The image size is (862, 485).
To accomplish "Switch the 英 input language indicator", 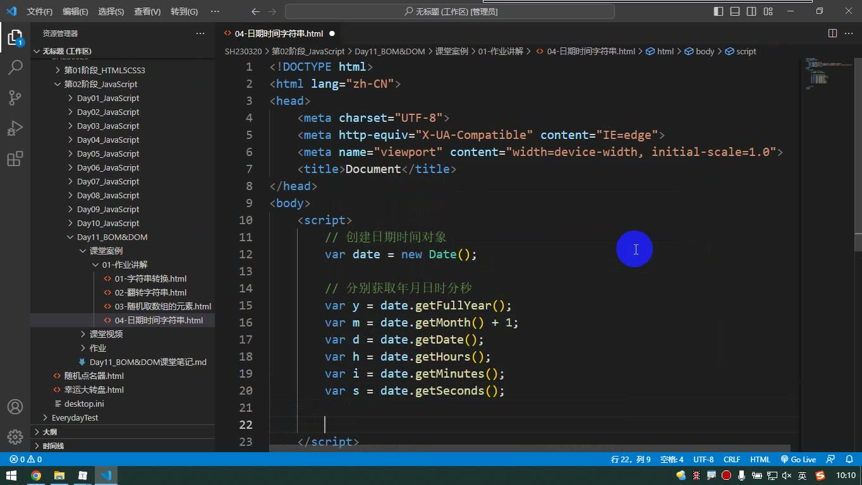I will (x=802, y=476).
